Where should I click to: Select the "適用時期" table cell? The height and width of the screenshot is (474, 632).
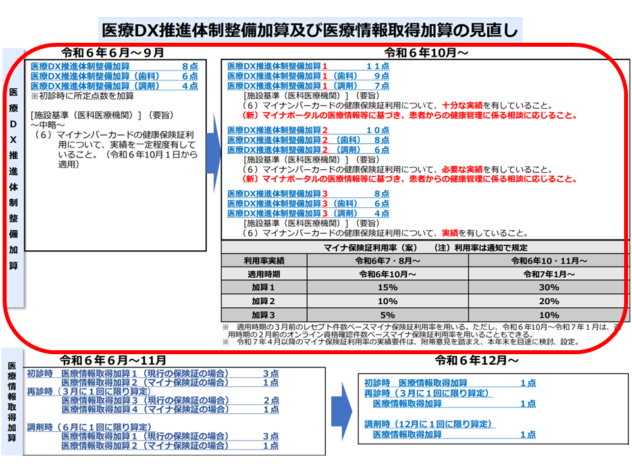264,274
